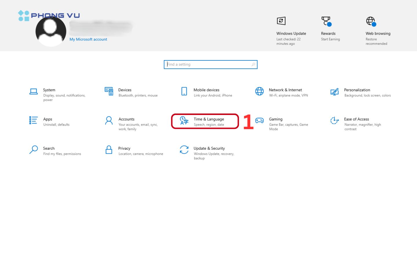This screenshot has width=417, height=260.
Task: Click 'Link your Android, iPhone' description
Action: pyautogui.click(x=213, y=95)
